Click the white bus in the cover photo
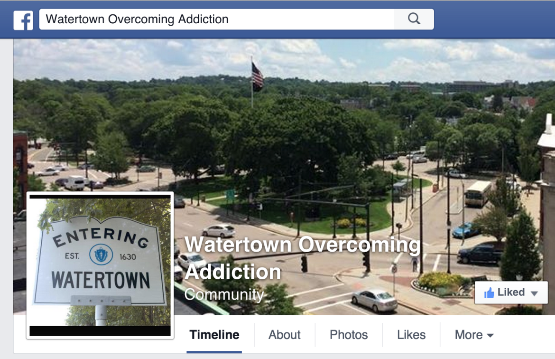 point(478,193)
